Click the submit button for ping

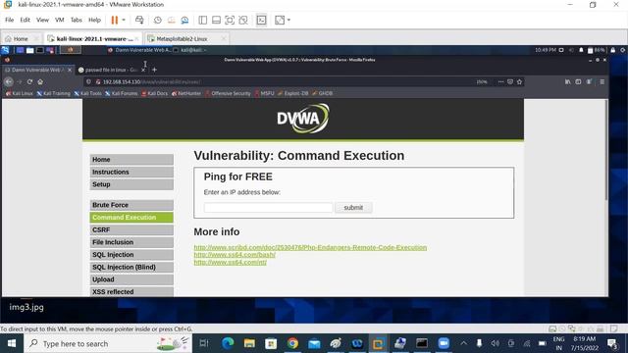(x=353, y=208)
